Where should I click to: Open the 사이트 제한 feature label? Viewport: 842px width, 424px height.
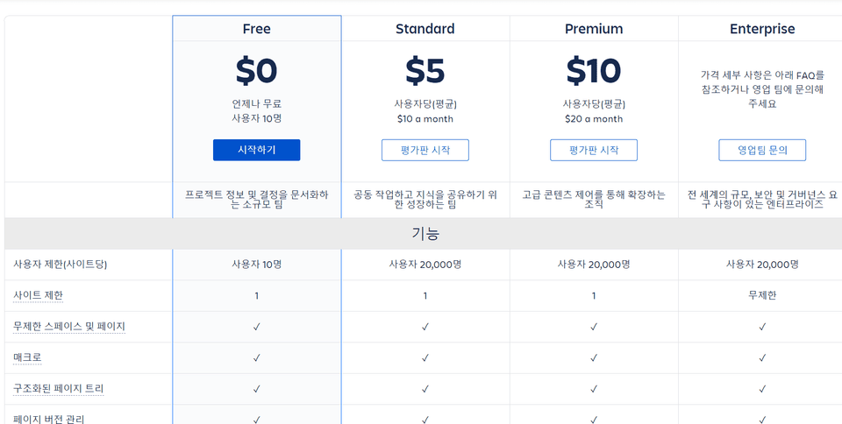39,295
